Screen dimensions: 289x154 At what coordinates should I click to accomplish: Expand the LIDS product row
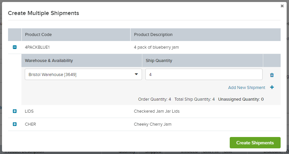click(14, 111)
